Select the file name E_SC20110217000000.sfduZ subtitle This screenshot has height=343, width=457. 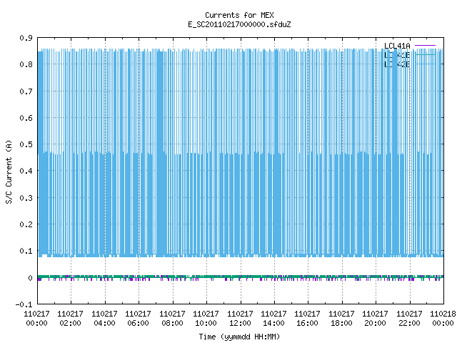pos(239,24)
